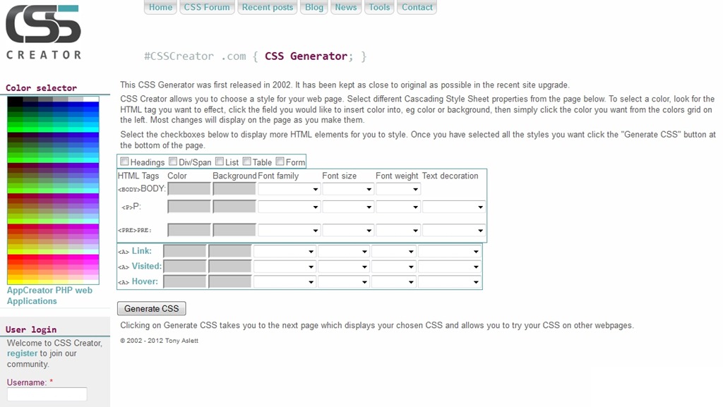Viewport: 723px width, 407px height.
Task: Open the Hover Text decoration dropdown
Action: tap(449, 281)
